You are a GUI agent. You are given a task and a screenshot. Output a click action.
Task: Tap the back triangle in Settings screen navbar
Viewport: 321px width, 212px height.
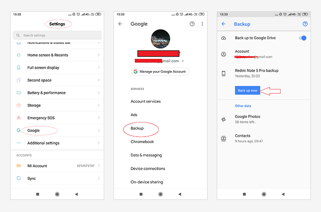(x=76, y=194)
